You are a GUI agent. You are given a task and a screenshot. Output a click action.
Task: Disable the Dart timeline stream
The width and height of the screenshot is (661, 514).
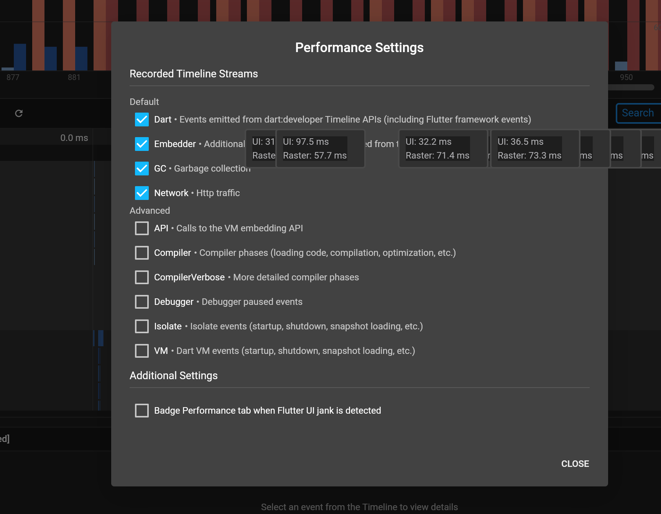141,119
